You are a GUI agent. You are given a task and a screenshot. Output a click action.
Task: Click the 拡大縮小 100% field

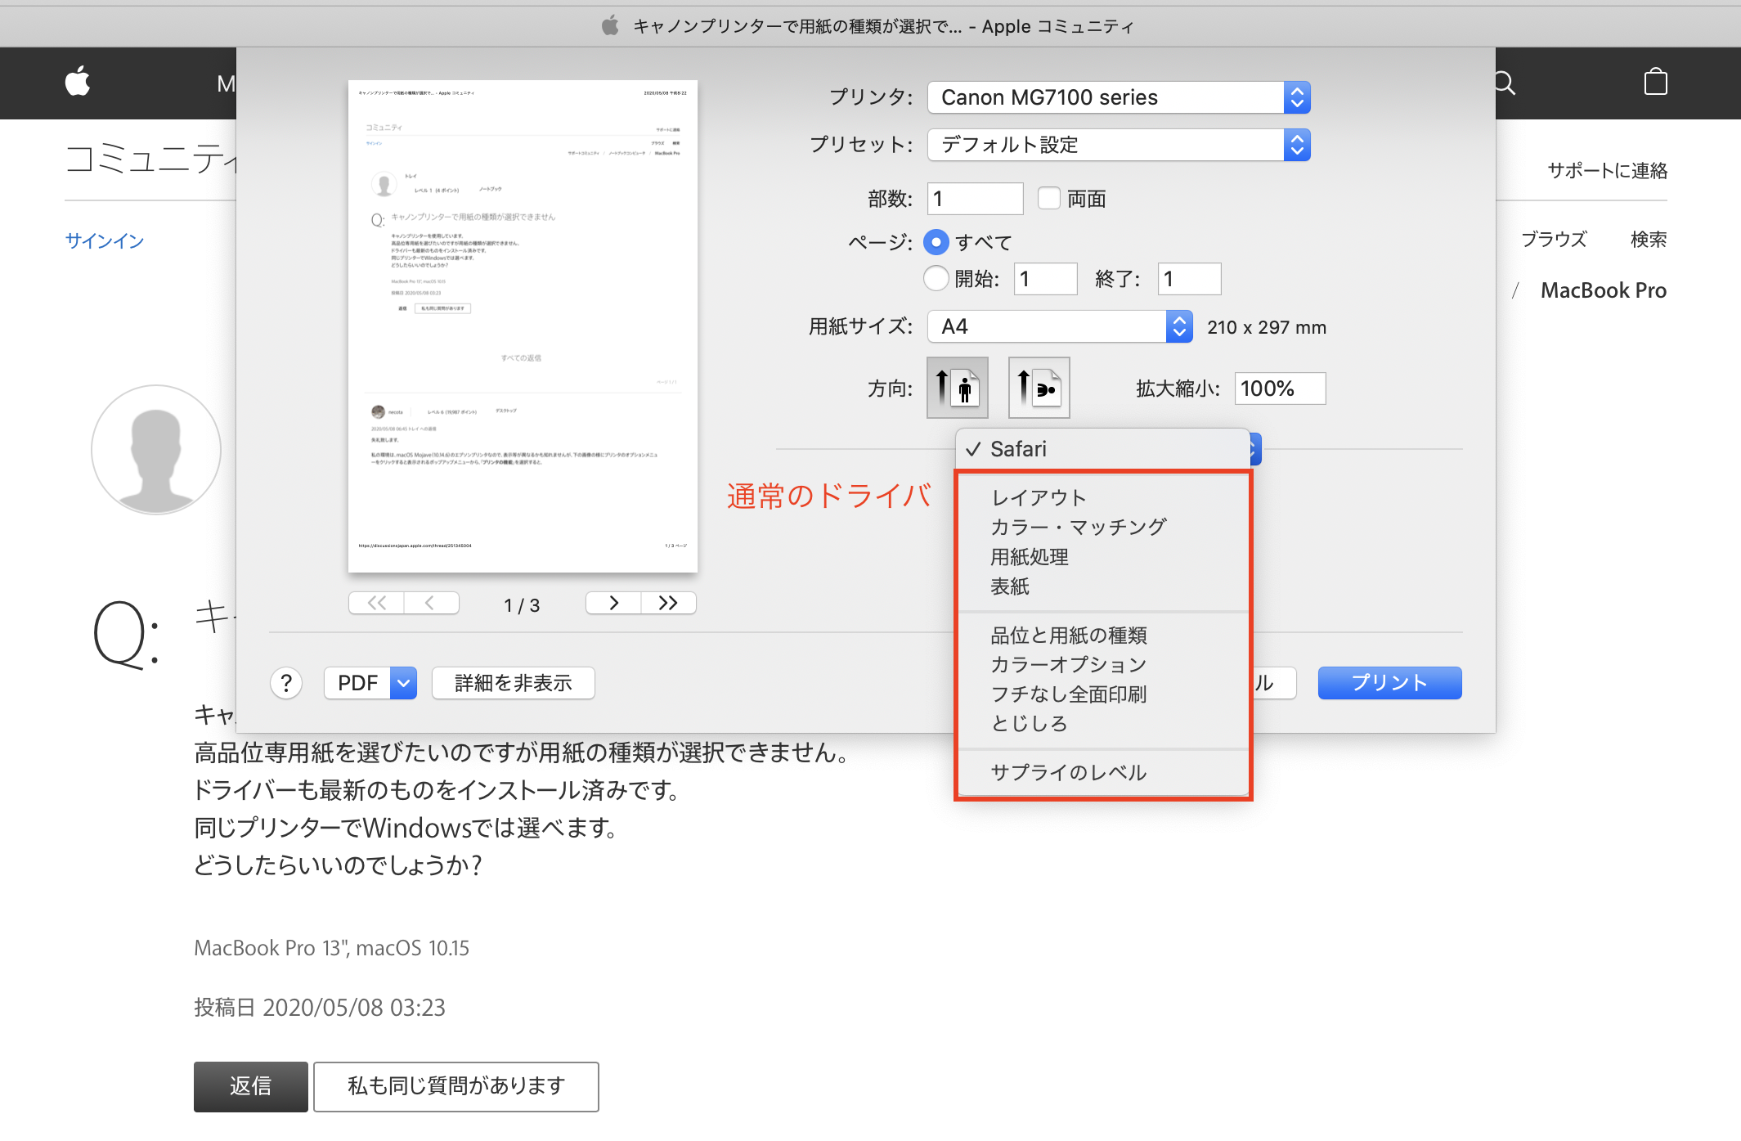coord(1280,389)
